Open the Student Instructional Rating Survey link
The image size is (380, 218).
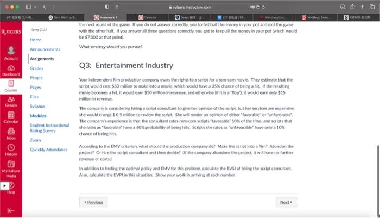click(49, 128)
